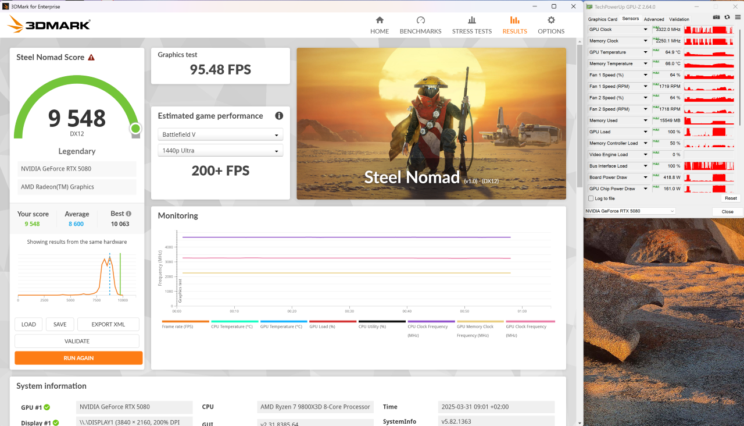Expand the GPU Temperature sensor dropdown
744x426 pixels.
coord(645,52)
